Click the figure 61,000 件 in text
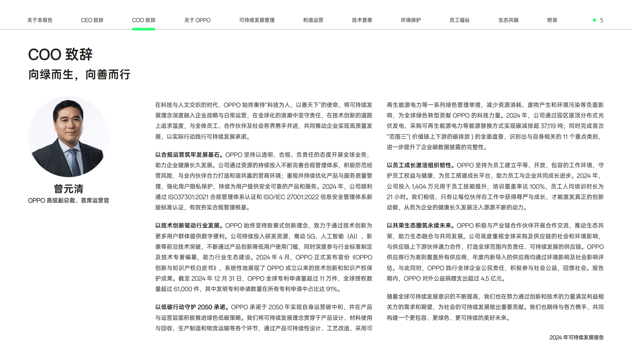This screenshot has width=632, height=356. coord(186,289)
